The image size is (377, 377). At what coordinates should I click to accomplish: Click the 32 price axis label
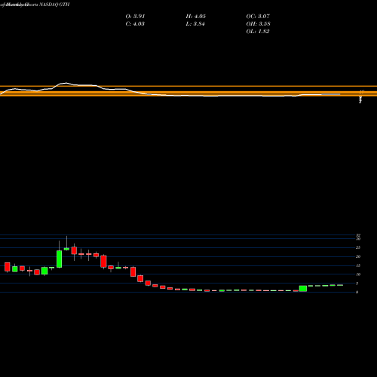point(358,235)
